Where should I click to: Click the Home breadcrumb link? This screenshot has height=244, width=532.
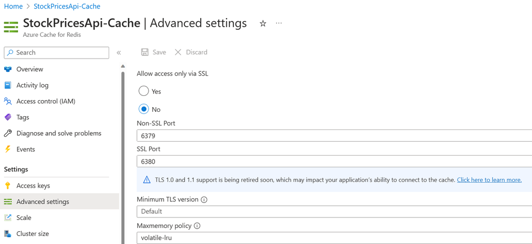(x=13, y=6)
